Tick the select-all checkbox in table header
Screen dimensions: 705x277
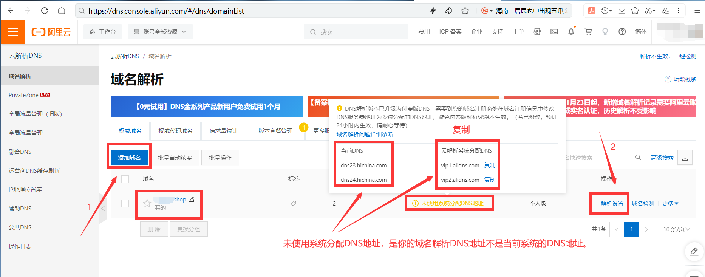[125, 179]
